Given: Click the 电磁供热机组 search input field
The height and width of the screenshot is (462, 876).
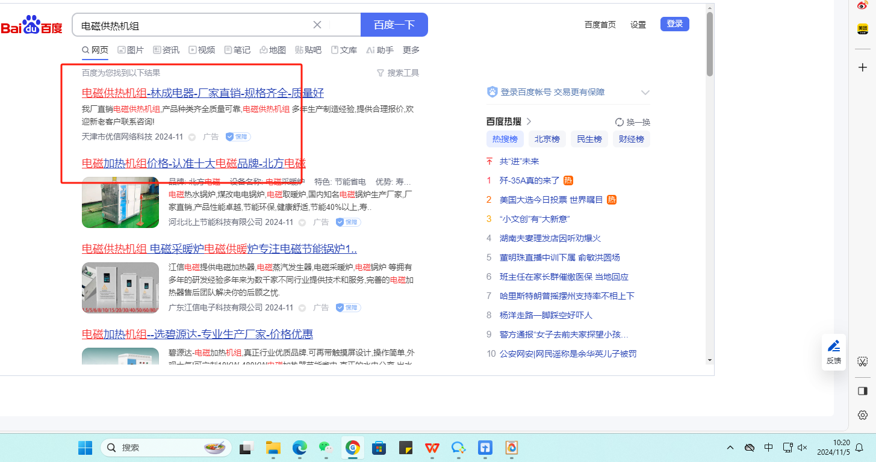Looking at the screenshot, I should pos(193,25).
